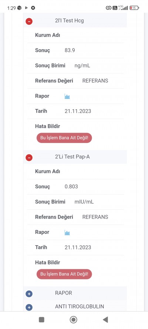This screenshot has width=148, height=329.
Task: Tap the cube icon in status bar
Action: (x=19, y=8)
